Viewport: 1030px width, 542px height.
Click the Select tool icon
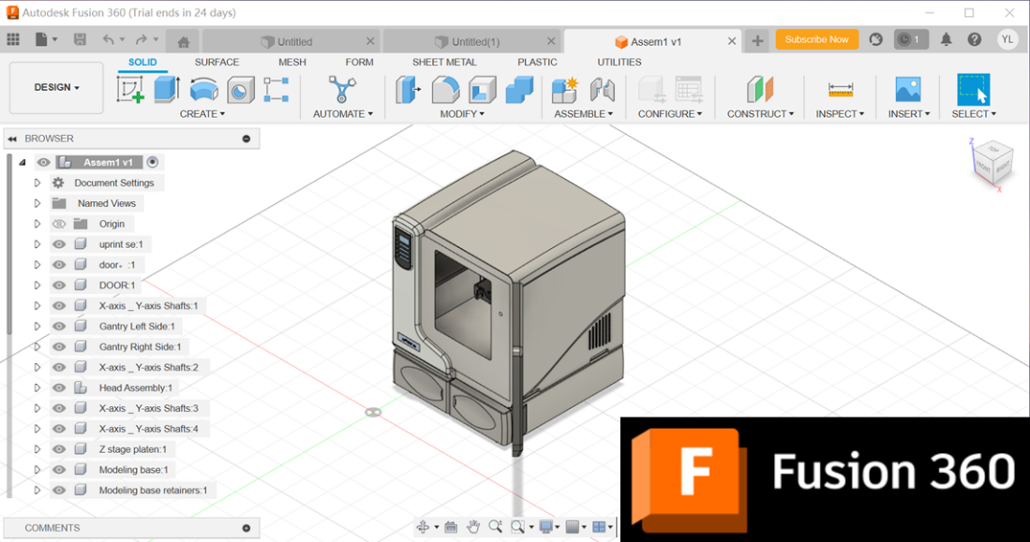click(974, 89)
